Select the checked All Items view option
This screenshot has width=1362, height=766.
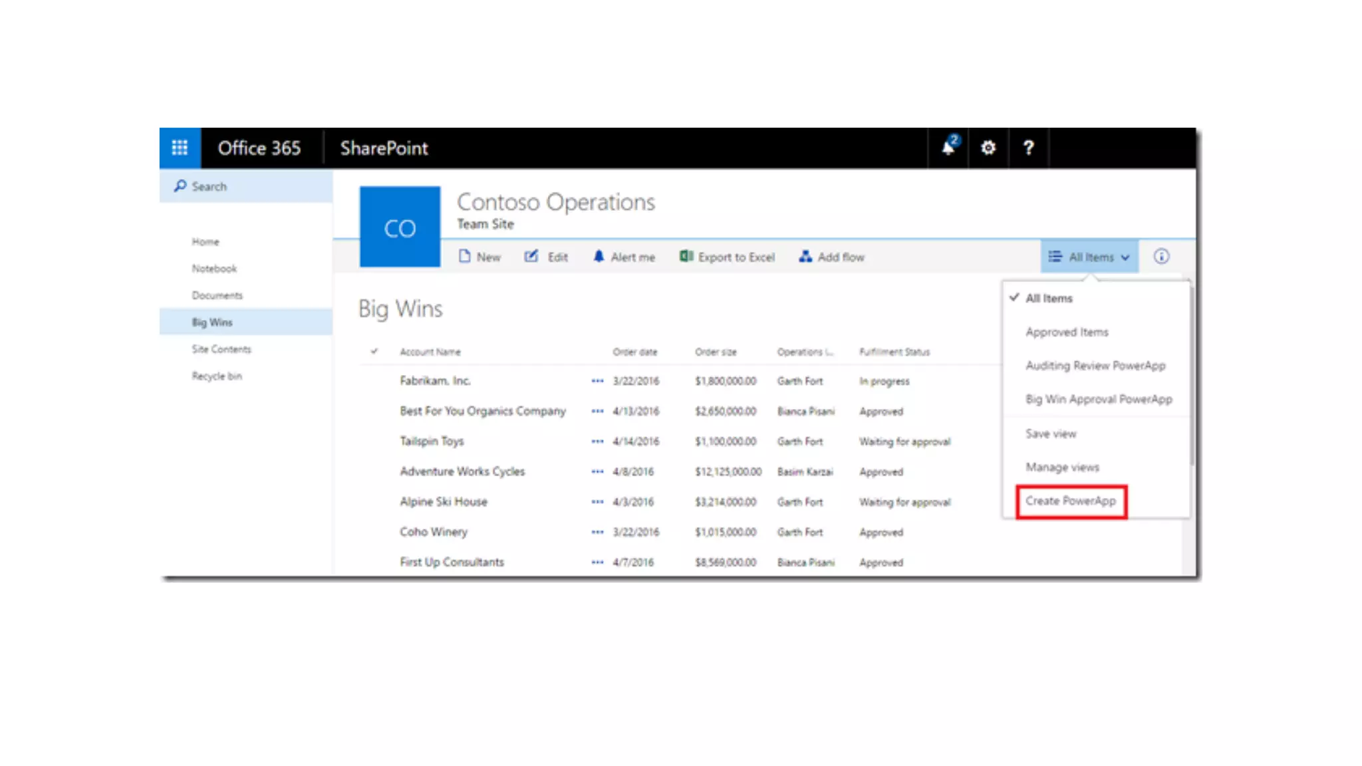pos(1049,299)
